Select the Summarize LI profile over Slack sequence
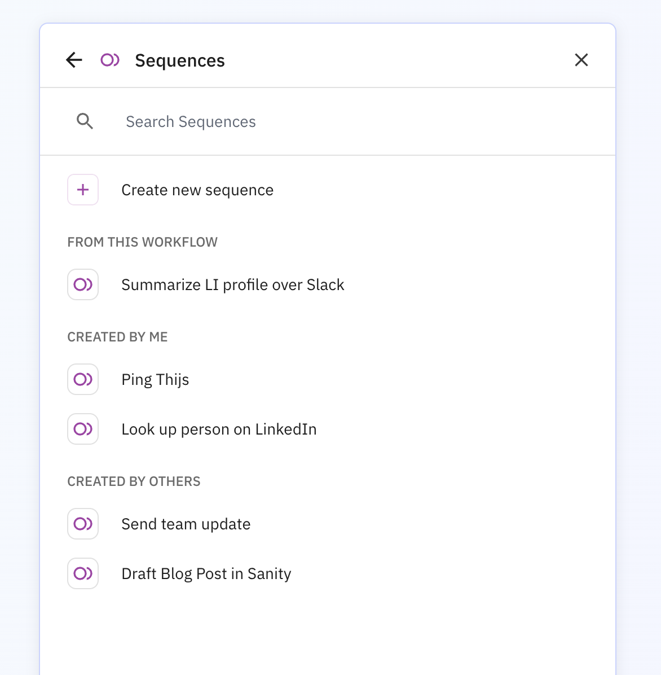 tap(232, 284)
